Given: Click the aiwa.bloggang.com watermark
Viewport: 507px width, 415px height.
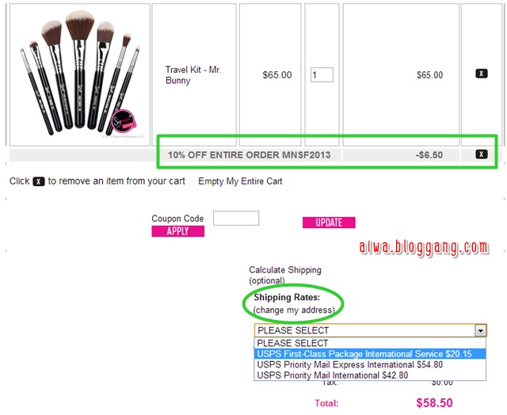Looking at the screenshot, I should (x=424, y=248).
